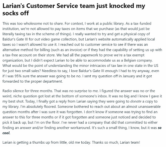This screenshot has height=147, width=166.
Task: Click the closing line "Thanks so much, Larian team!"
Action: (116, 142)
